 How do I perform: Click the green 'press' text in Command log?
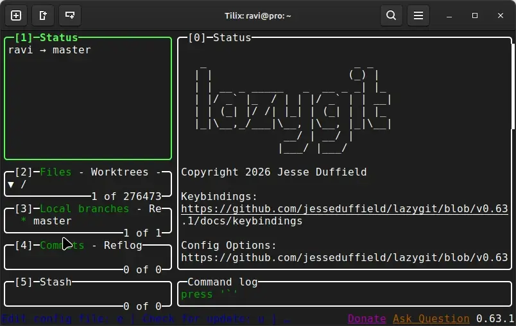[x=197, y=294]
